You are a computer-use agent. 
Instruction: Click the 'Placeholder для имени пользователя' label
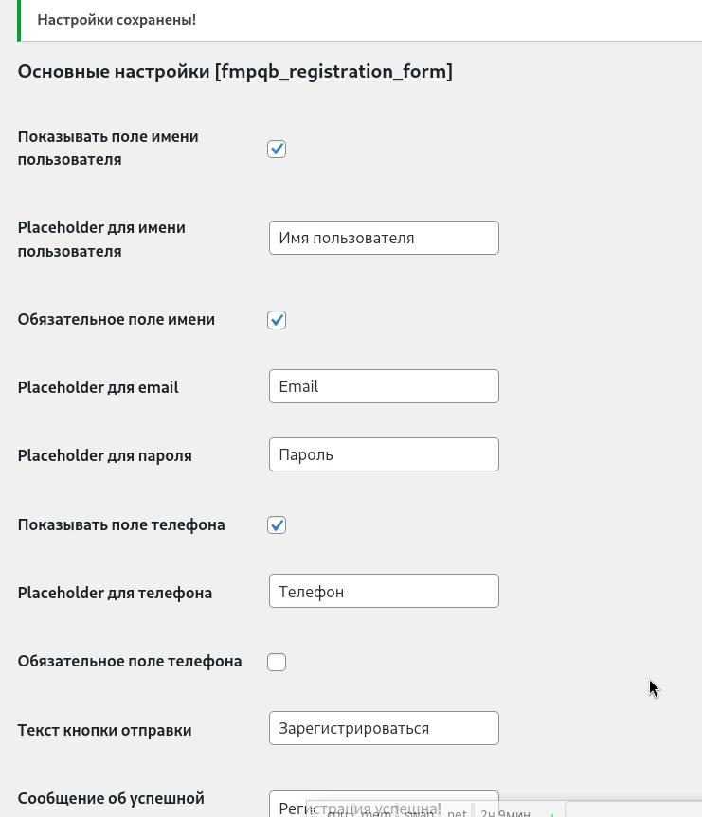click(x=101, y=240)
